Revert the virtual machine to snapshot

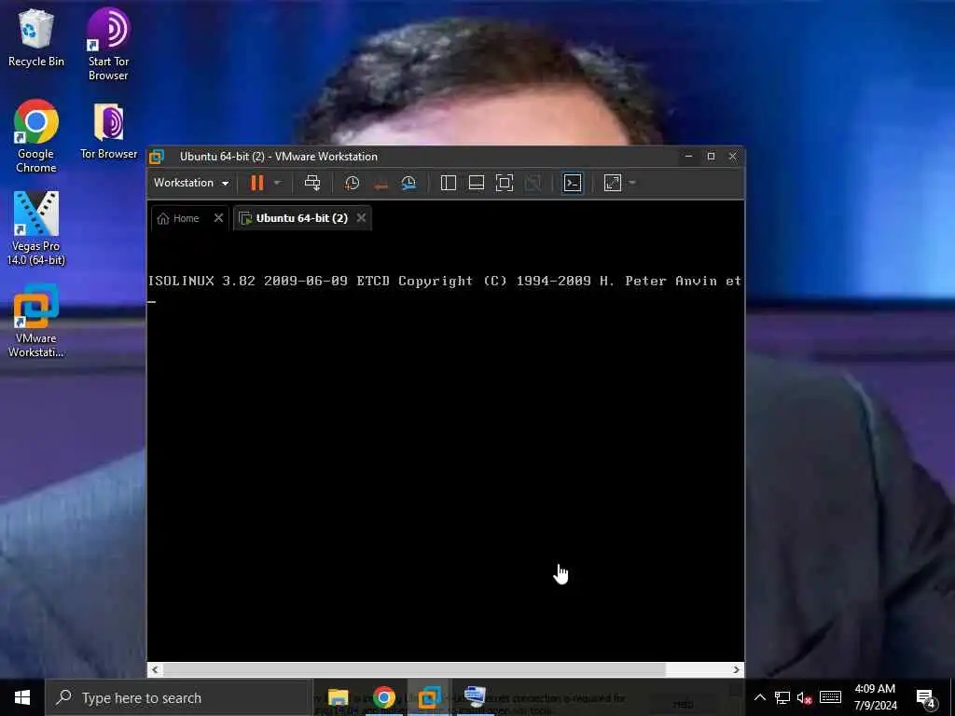(x=381, y=183)
